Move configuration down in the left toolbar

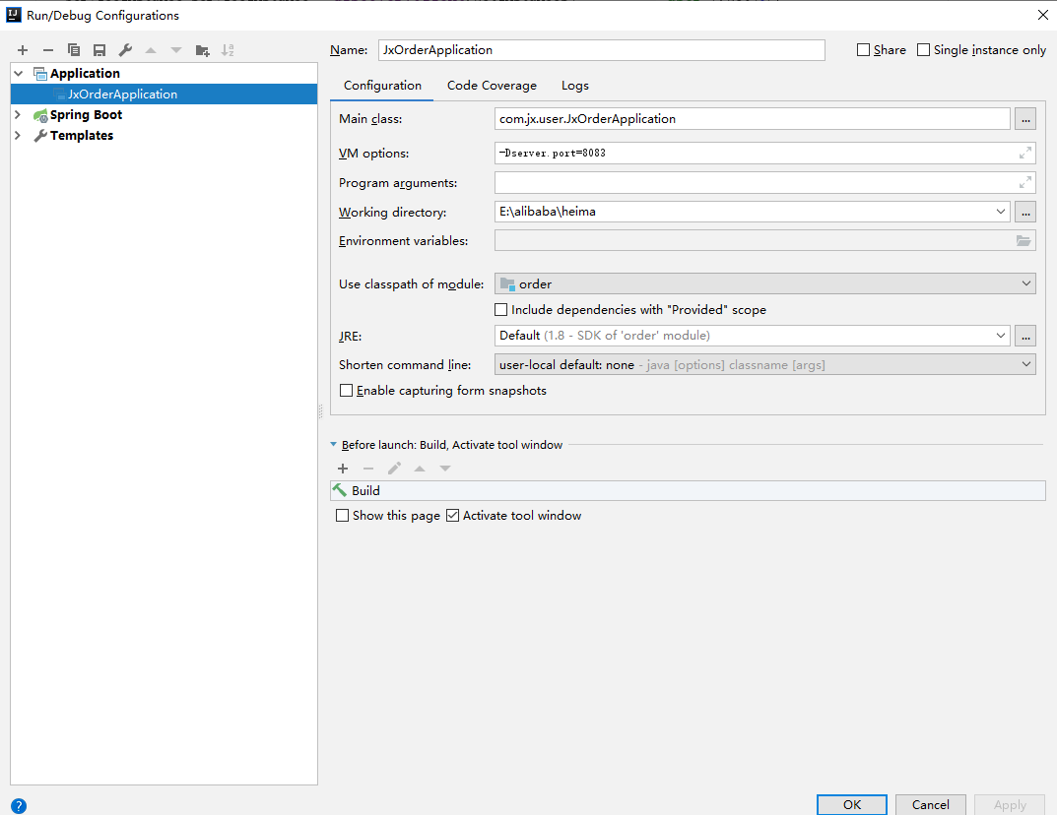click(x=176, y=50)
